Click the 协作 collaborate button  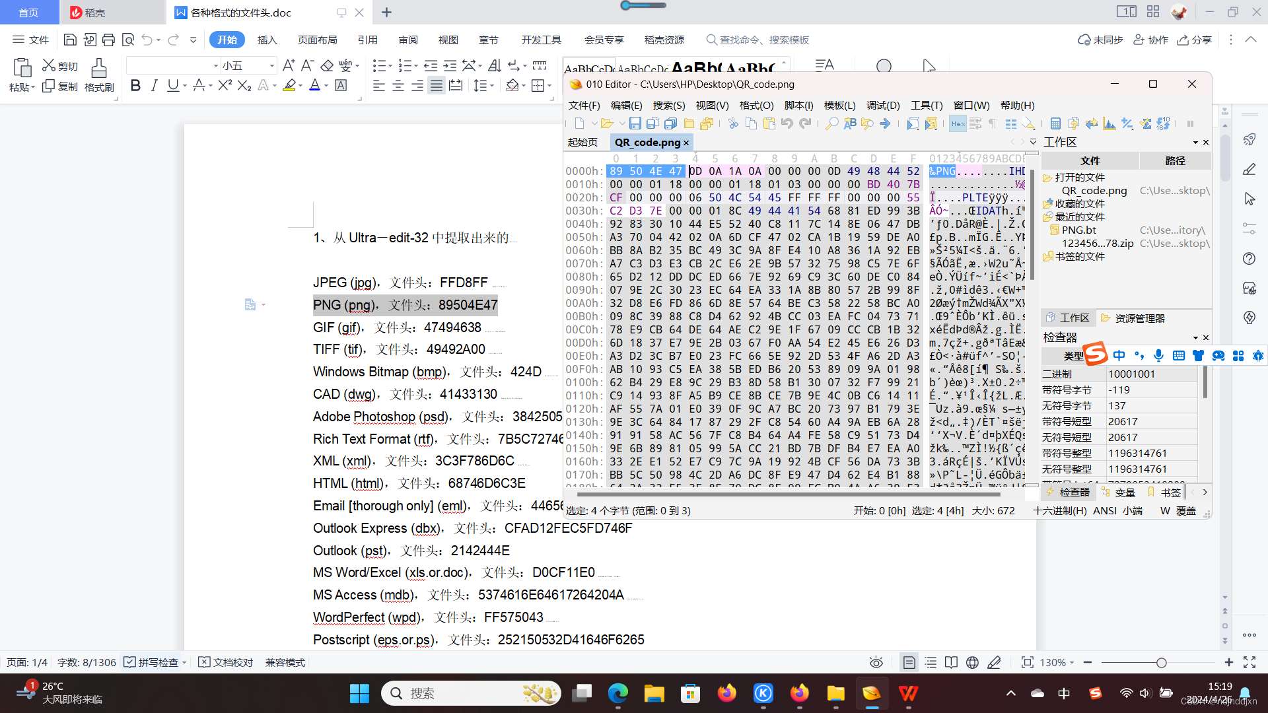[x=1150, y=40]
